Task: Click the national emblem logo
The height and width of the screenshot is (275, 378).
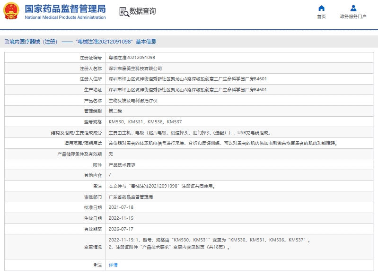Action: (11, 11)
